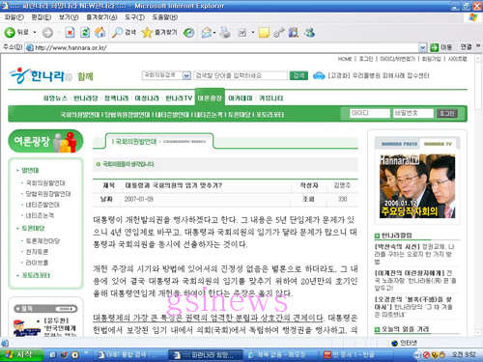Open the 도구(T) menu

pyautogui.click(x=134, y=17)
